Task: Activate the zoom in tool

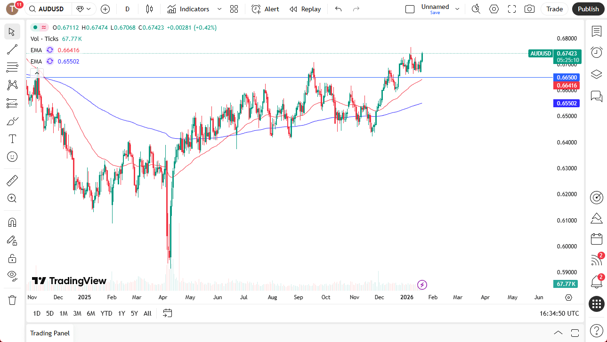Action: point(12,198)
